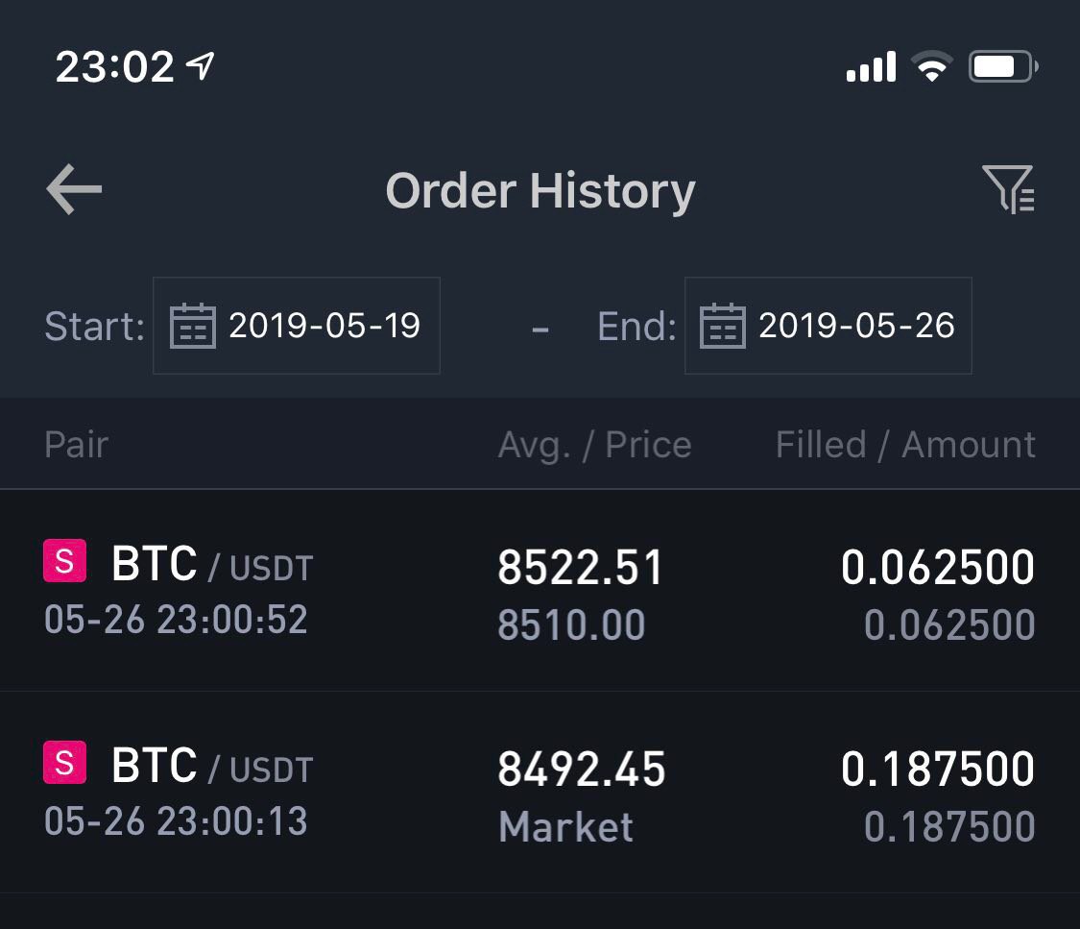Screen dimensions: 1080x929
Task: Open the BTC/USDT Market order from 23:00:13
Action: tap(540, 793)
